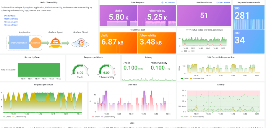Open the Hello Observability panel title menu

(49, 3)
